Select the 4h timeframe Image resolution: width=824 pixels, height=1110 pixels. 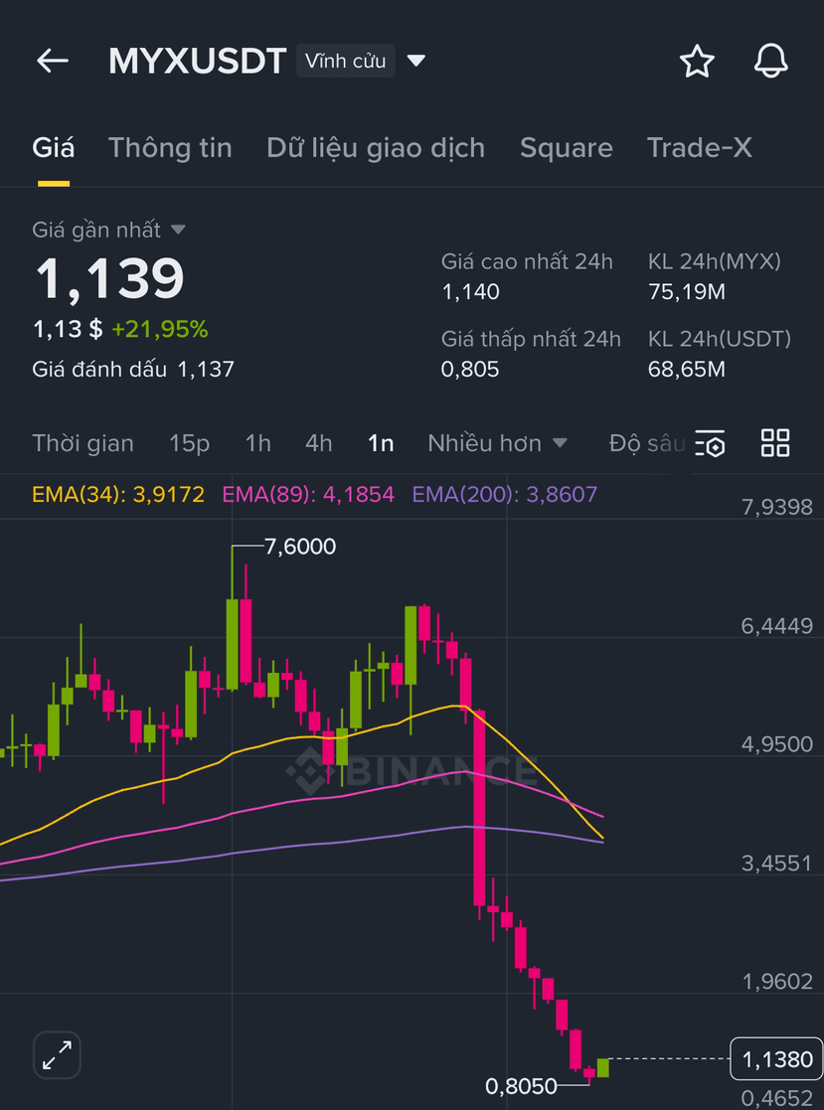point(318,444)
